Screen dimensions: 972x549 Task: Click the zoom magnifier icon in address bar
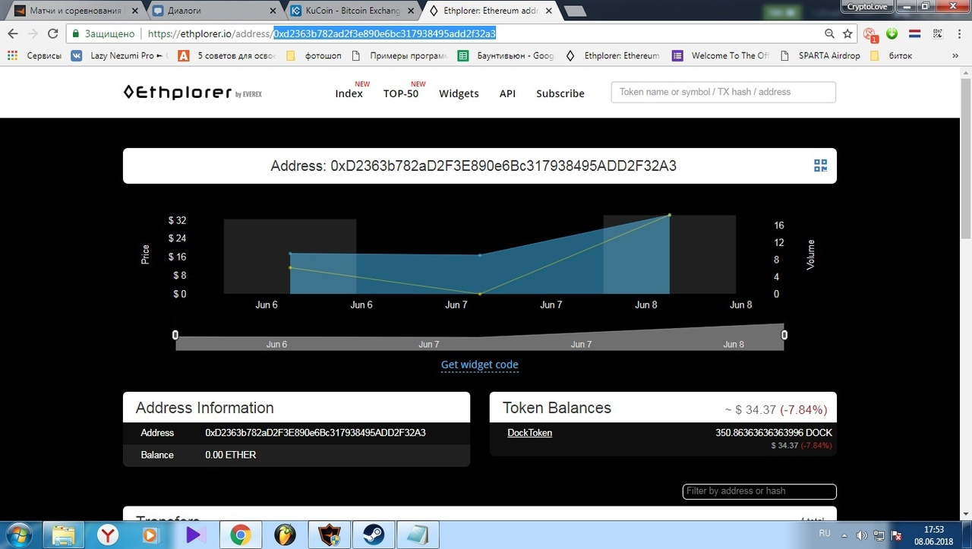point(830,33)
